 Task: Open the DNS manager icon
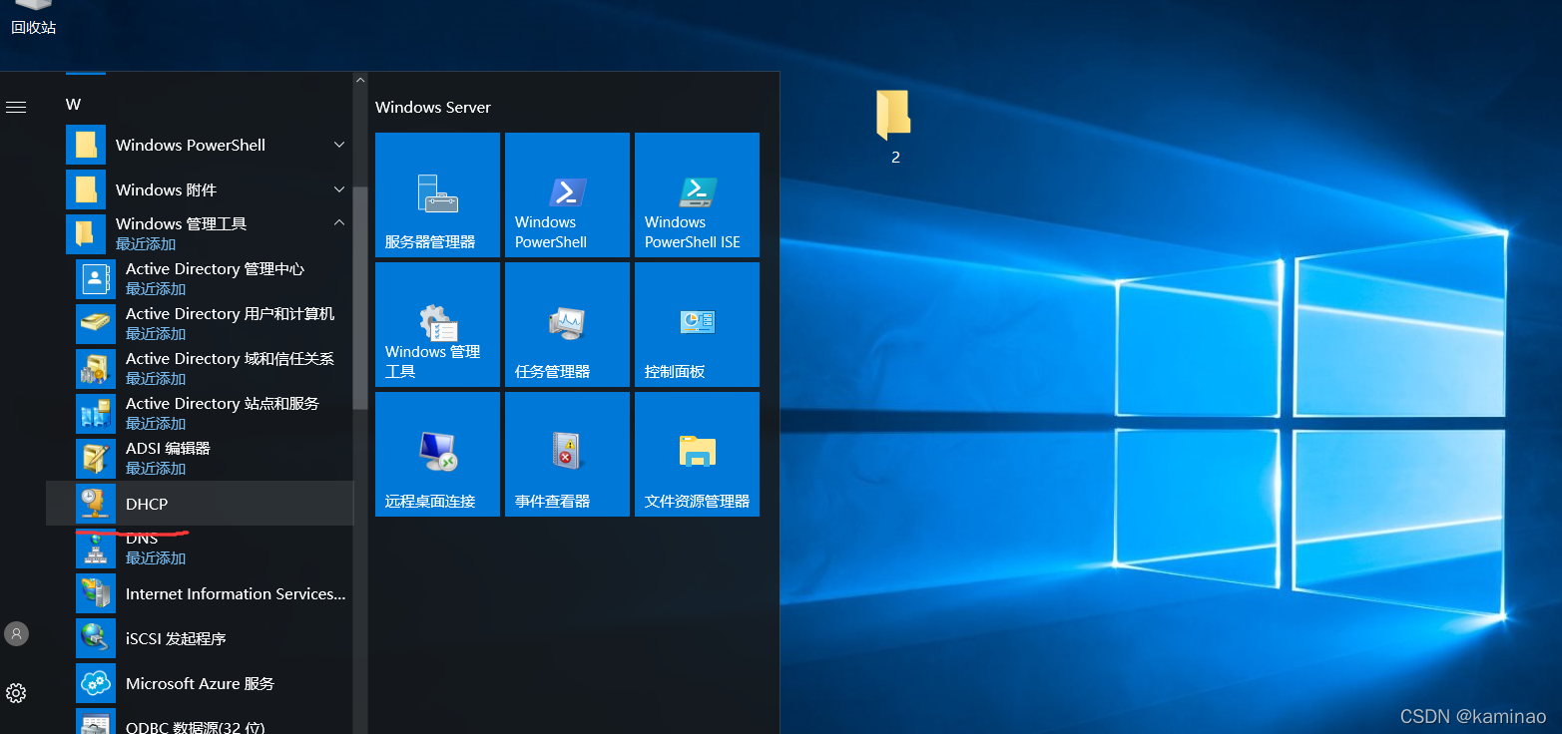tap(96, 548)
